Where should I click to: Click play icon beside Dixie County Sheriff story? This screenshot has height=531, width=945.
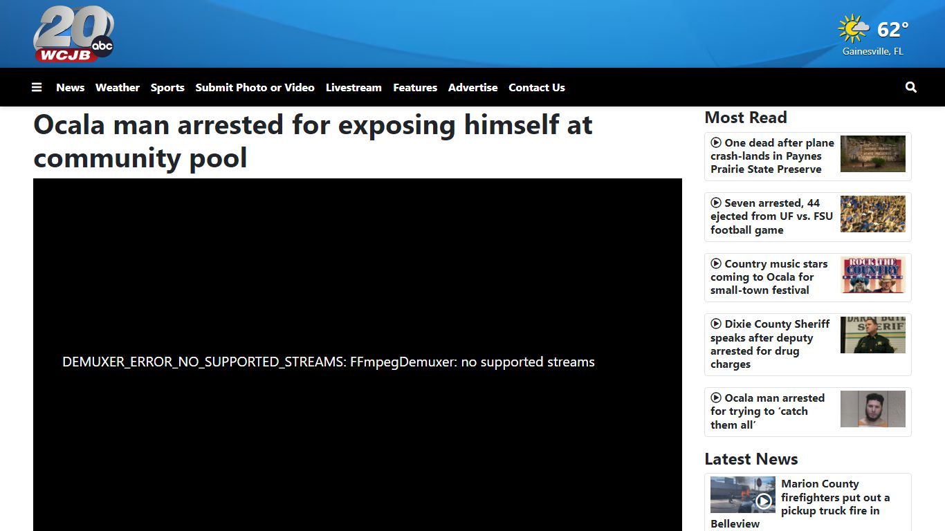coord(716,324)
